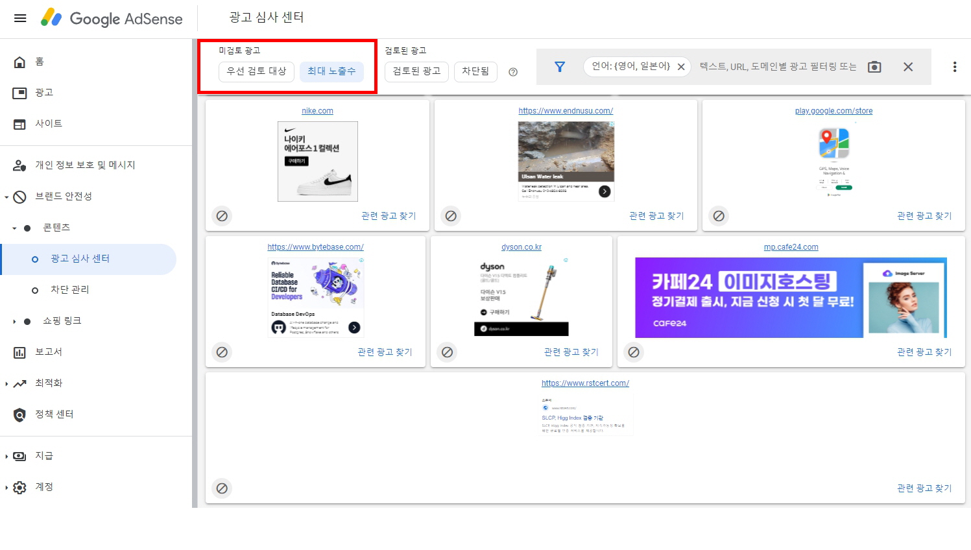The width and height of the screenshot is (971, 550).
Task: Expand the 쇼핑 링크 subsection arrow
Action: (14, 322)
